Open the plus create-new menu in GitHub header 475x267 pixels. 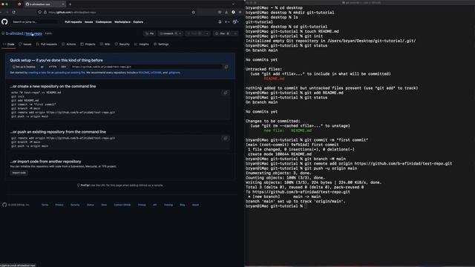tap(227, 22)
